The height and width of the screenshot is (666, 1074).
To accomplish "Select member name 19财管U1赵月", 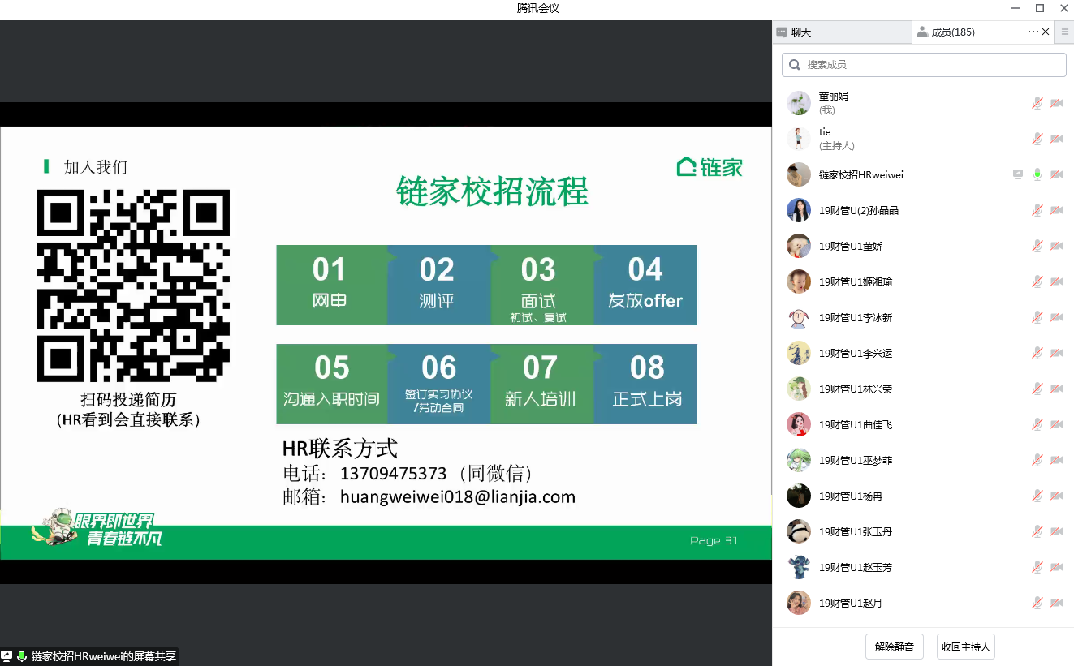I will 851,603.
